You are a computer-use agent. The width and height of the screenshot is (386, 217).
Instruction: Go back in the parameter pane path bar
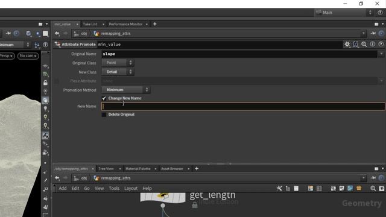[x=57, y=34]
